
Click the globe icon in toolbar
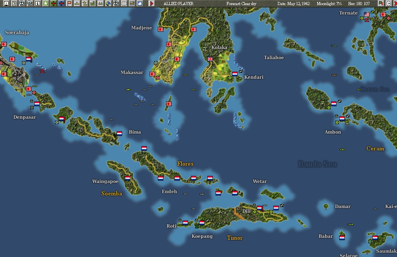tap(108, 3)
